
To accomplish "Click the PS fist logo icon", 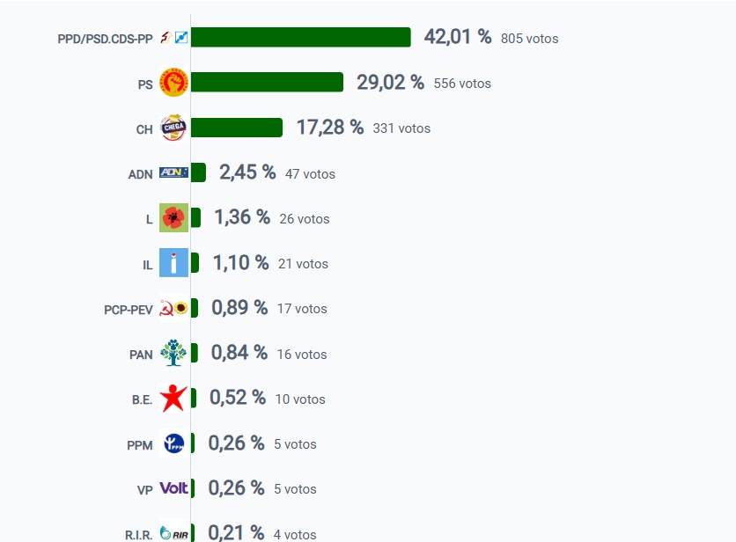I will 173,82.
